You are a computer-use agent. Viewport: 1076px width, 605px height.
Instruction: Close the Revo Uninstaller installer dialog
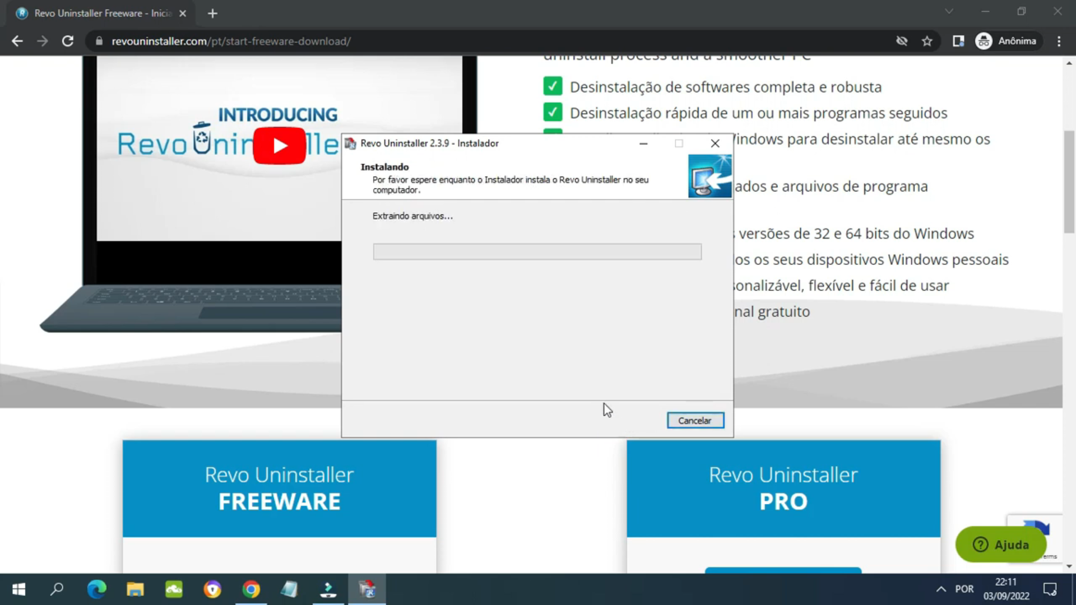coord(715,143)
